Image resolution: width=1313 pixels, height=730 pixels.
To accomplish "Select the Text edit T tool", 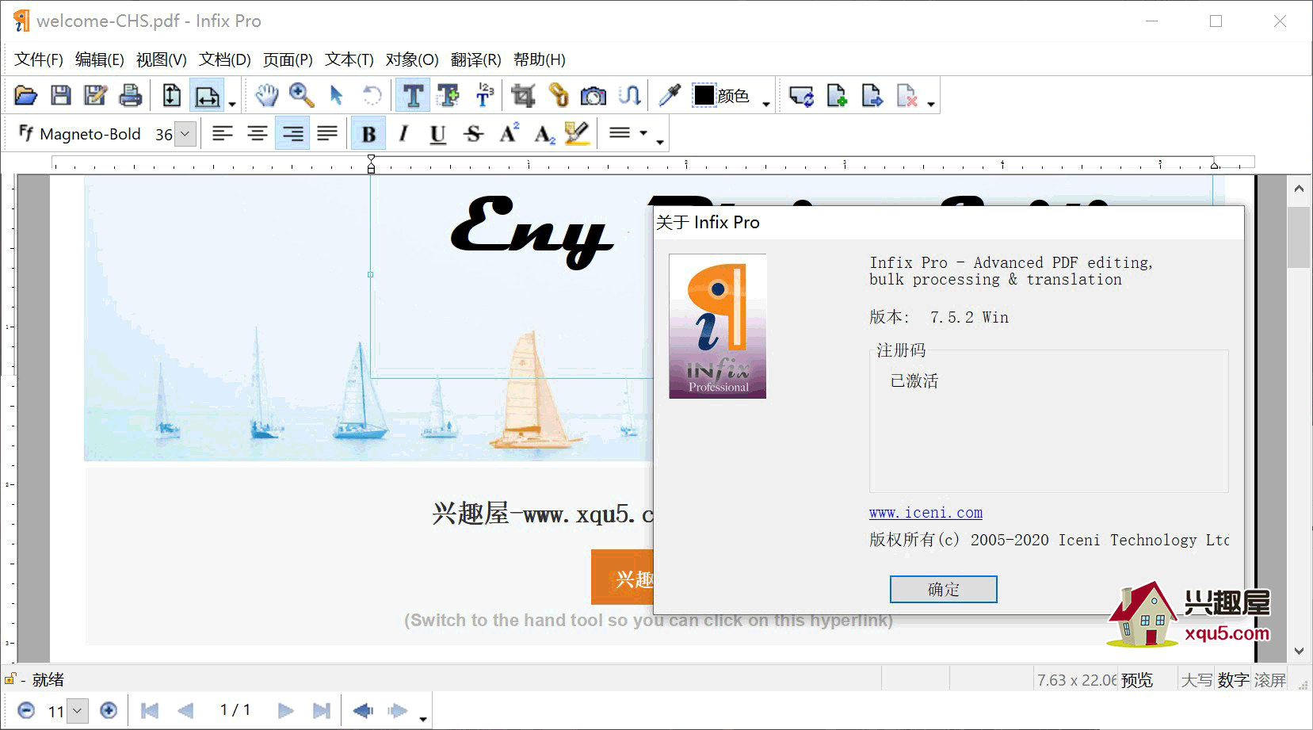I will coord(413,96).
